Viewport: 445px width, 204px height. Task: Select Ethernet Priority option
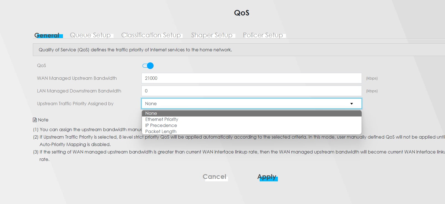[162, 119]
